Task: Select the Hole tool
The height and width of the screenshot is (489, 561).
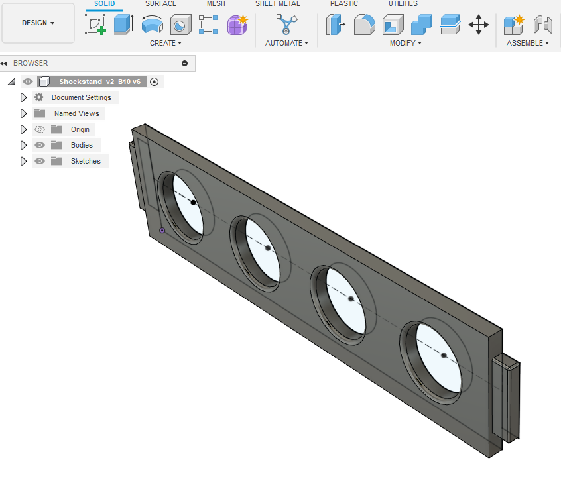Action: click(x=180, y=25)
